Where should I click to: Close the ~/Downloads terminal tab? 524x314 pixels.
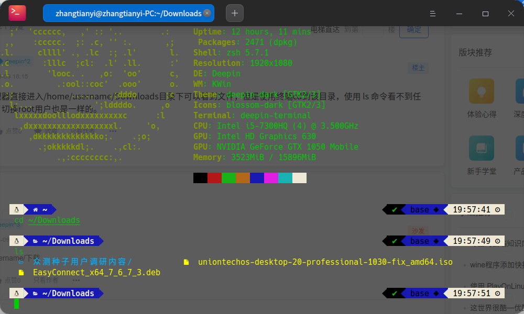coord(207,13)
